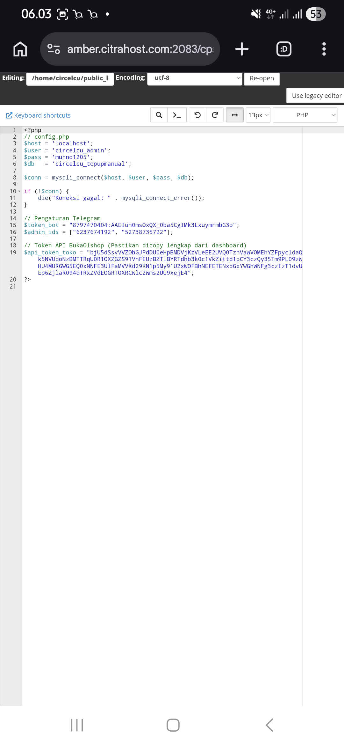Tap site settings icon in address bar
This screenshot has width=344, height=746.
[54, 49]
